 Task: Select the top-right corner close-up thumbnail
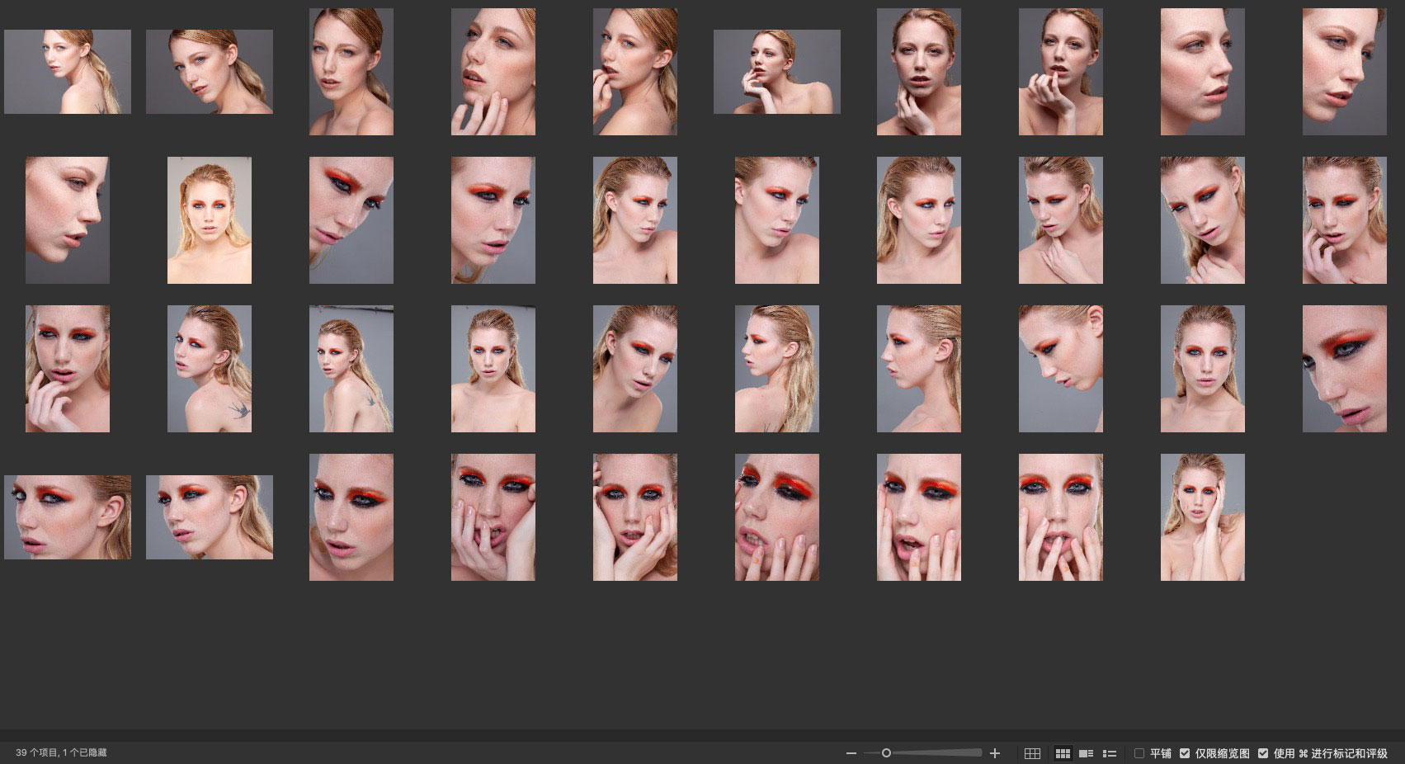click(1344, 72)
